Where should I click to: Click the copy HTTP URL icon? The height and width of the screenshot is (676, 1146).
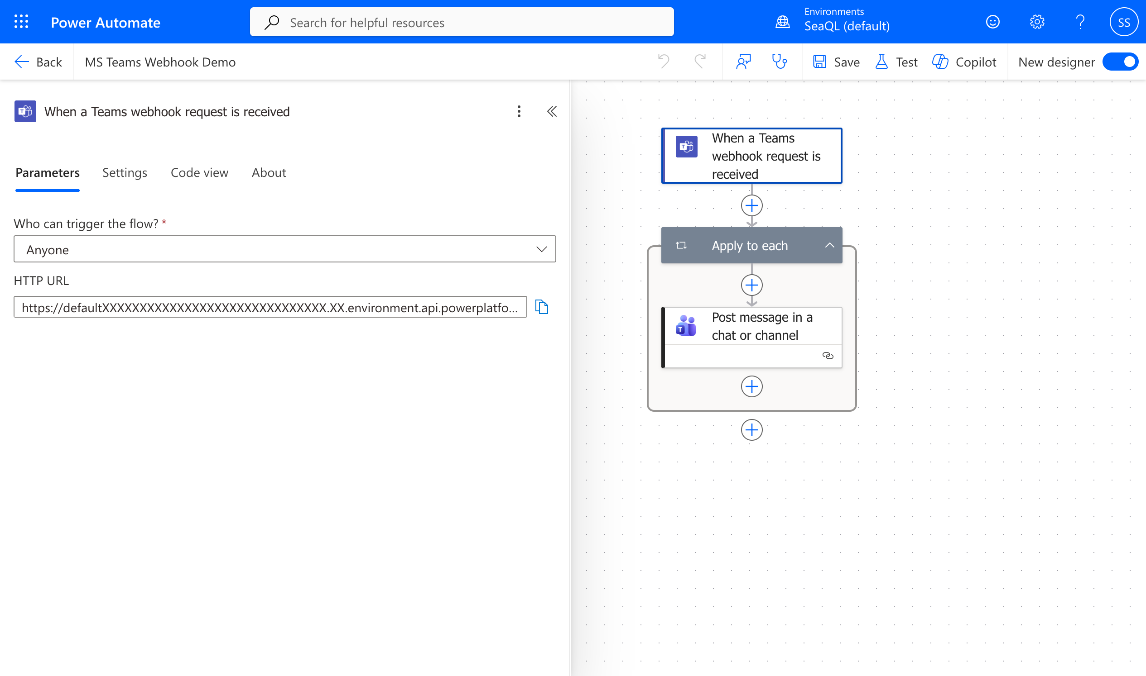click(x=541, y=307)
